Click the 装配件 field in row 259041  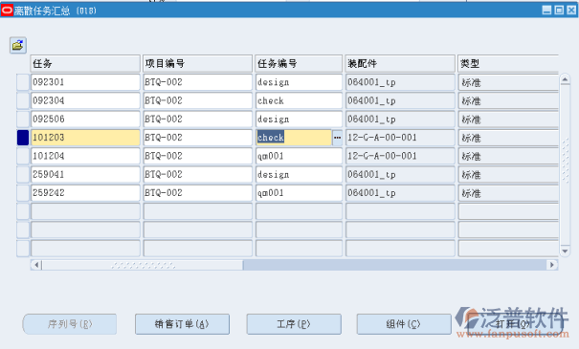(x=400, y=174)
